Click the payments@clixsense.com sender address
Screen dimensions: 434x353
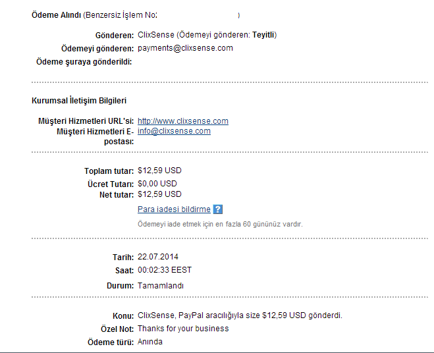185,48
